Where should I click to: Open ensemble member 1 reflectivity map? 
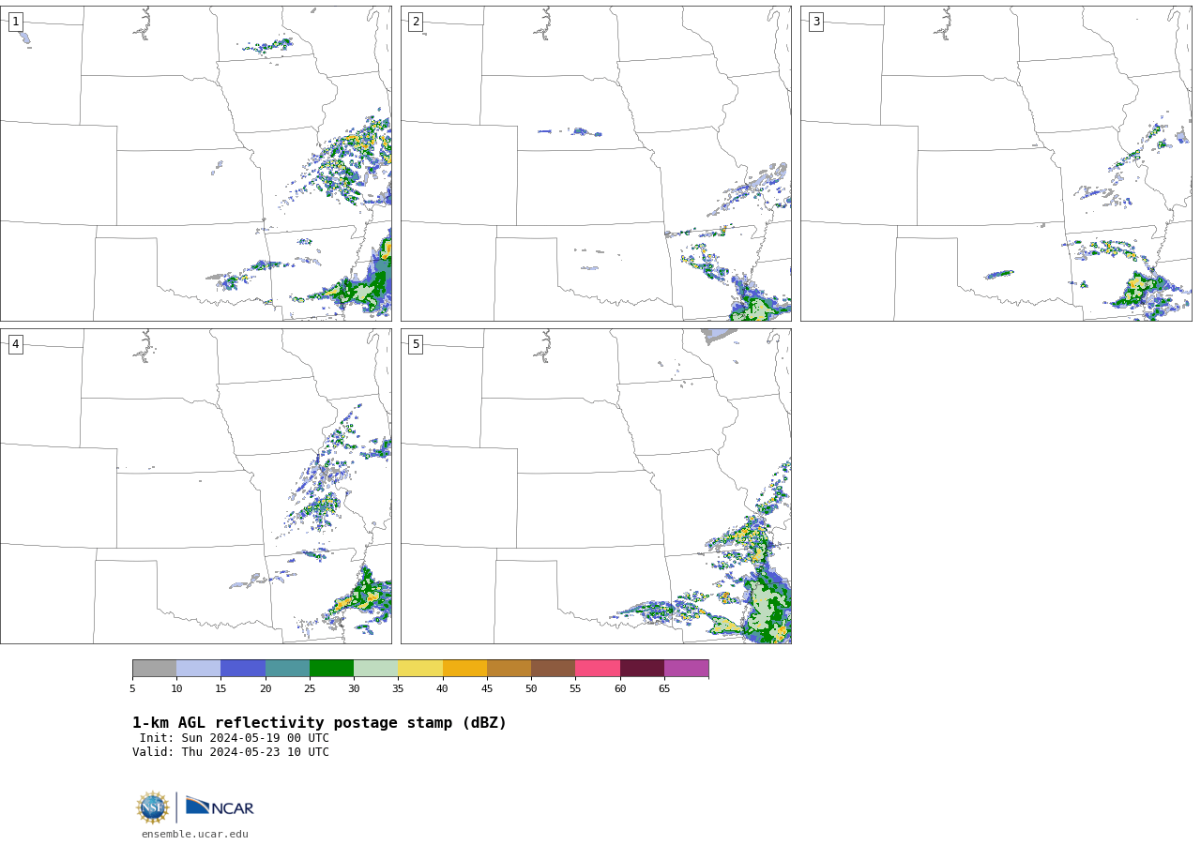point(195,163)
